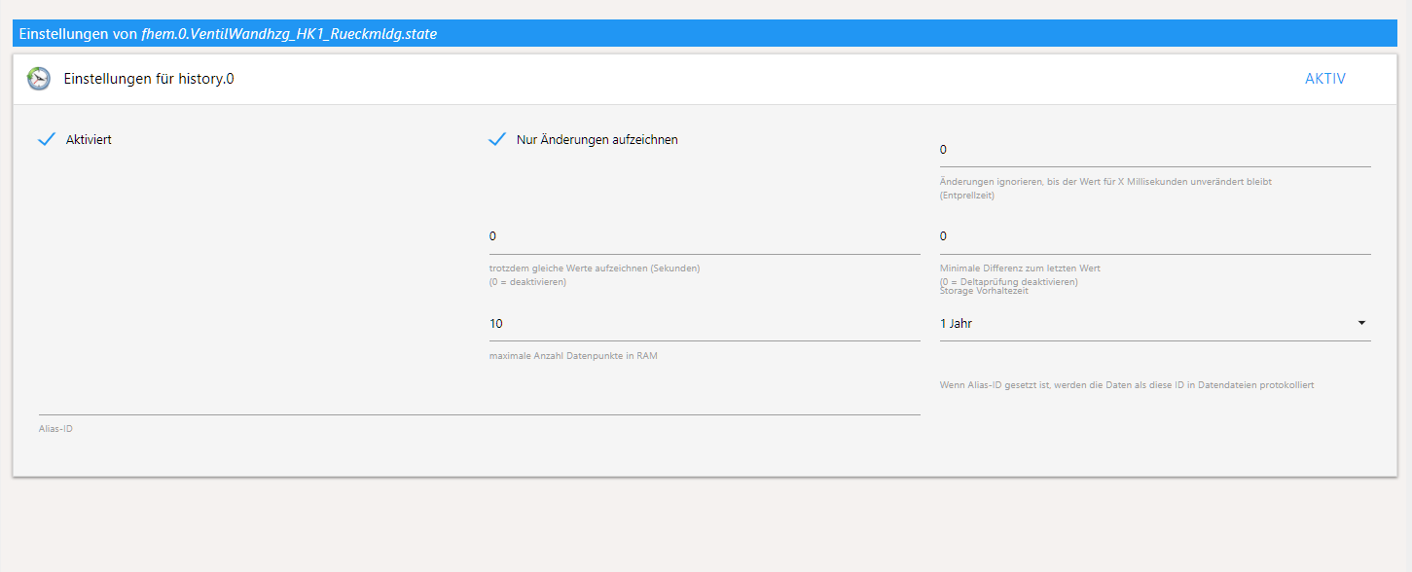Focus the maximale Anzahl Datenpunkte in RAM field
The width and height of the screenshot is (1412, 572).
tap(704, 324)
